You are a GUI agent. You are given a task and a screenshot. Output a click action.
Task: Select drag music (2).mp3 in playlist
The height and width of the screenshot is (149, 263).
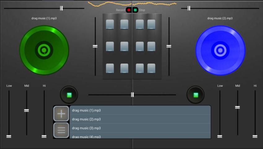[139, 119]
